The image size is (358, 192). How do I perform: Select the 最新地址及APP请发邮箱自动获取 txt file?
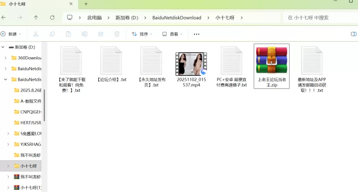312,69
